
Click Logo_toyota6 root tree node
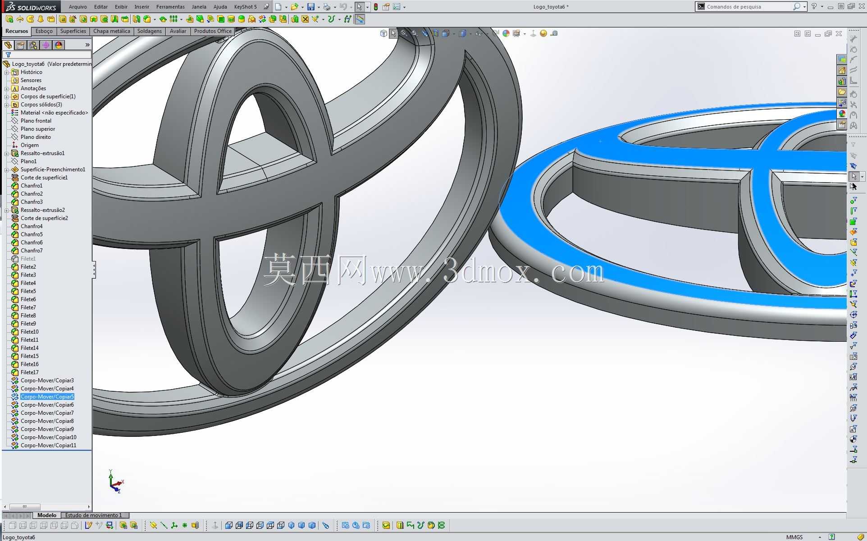[x=28, y=64]
